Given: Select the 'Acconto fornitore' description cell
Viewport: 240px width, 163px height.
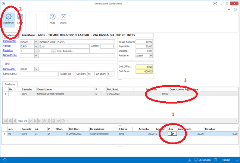Looking at the screenshot, I should [x=103, y=134].
